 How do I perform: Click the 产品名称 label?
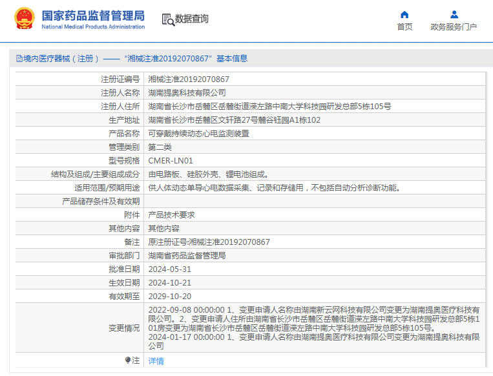click(124, 133)
